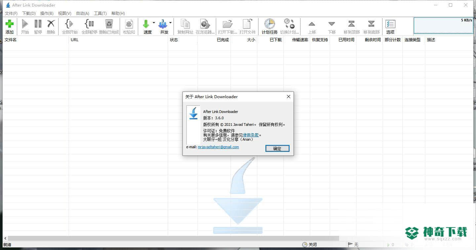The height and width of the screenshot is (250, 476).
Task: Sort by 状态 column header
Action: [x=183, y=40]
